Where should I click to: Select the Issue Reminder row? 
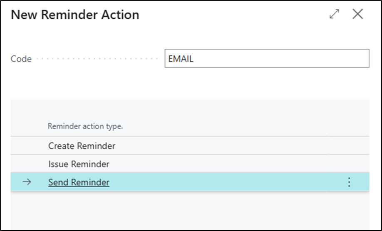[x=79, y=164]
